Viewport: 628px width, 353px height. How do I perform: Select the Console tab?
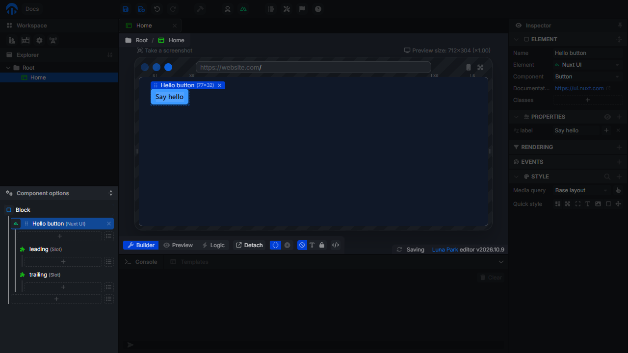(x=141, y=262)
